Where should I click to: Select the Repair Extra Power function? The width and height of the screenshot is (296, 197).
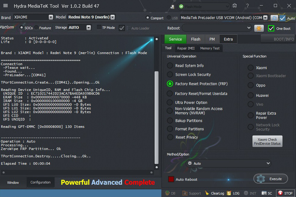(251, 115)
